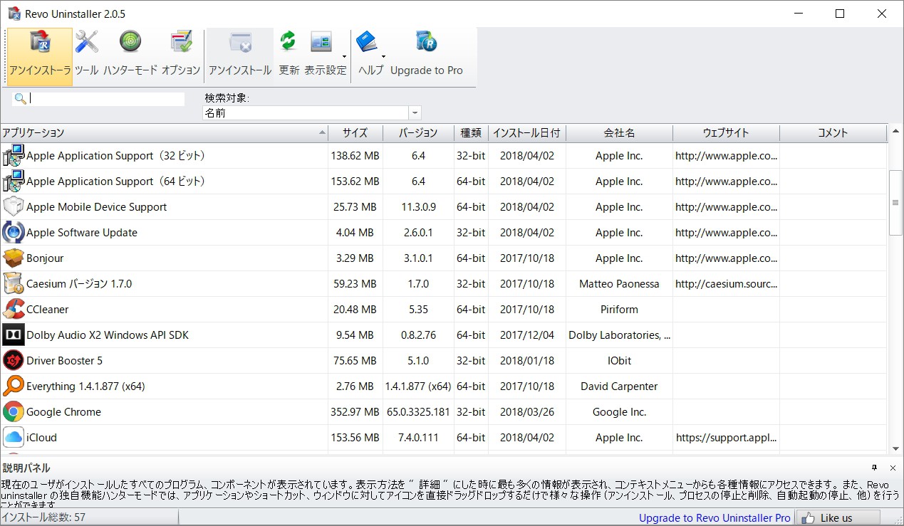
Task: Click scrollbar up arrow
Action: (896, 132)
